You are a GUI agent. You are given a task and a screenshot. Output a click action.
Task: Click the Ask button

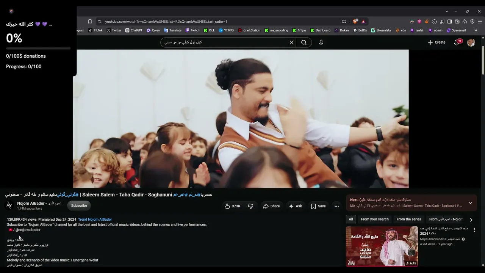pos(295,206)
